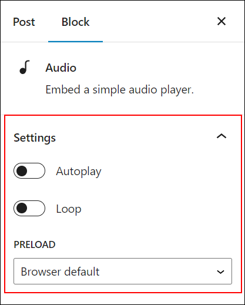
Task: Click the 'Embed a simple audio player' description
Action: point(120,90)
